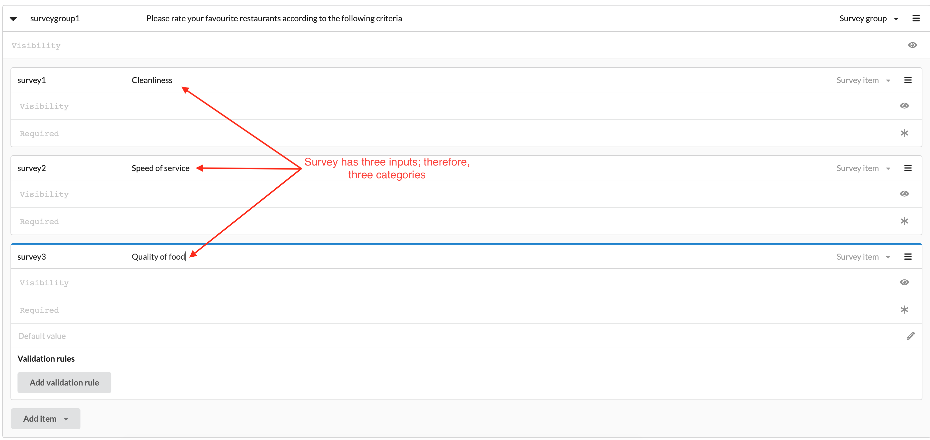The image size is (930, 440).
Task: Click Add validation rule button
Action: (x=64, y=383)
